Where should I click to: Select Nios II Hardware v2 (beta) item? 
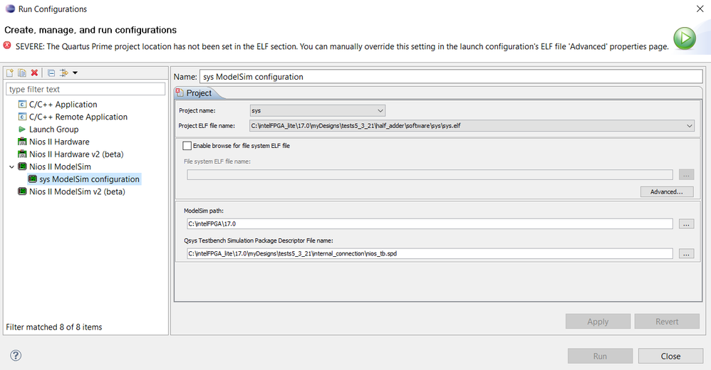[x=76, y=154]
